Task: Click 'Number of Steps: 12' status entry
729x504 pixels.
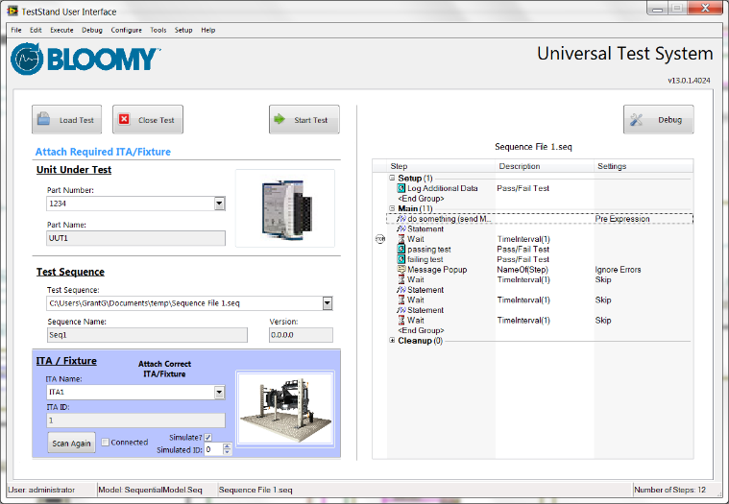Action: tap(669, 490)
